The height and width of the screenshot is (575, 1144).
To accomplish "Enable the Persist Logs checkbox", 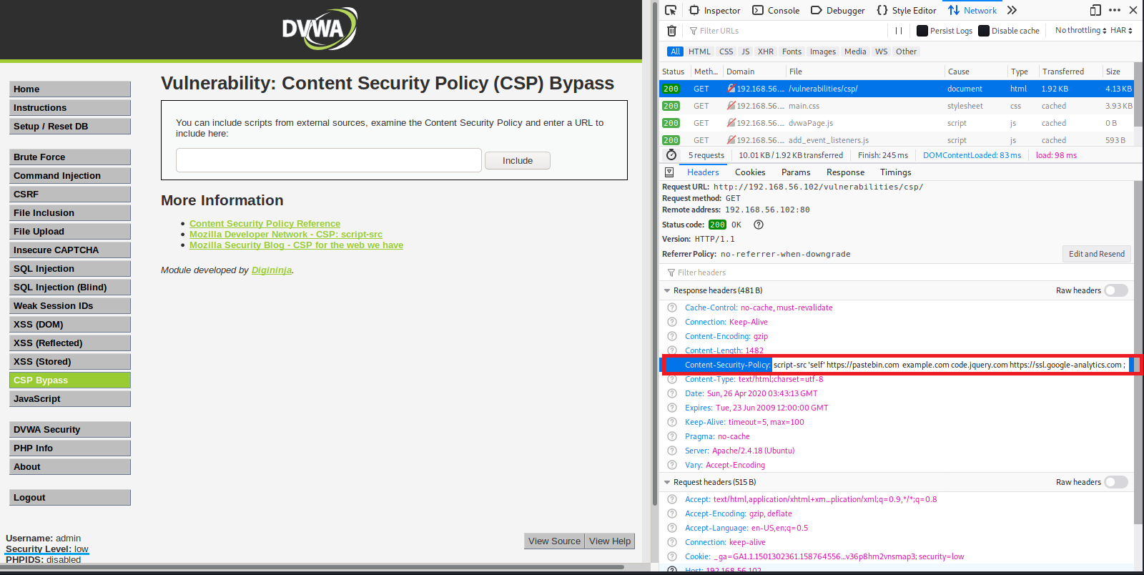I will point(922,31).
